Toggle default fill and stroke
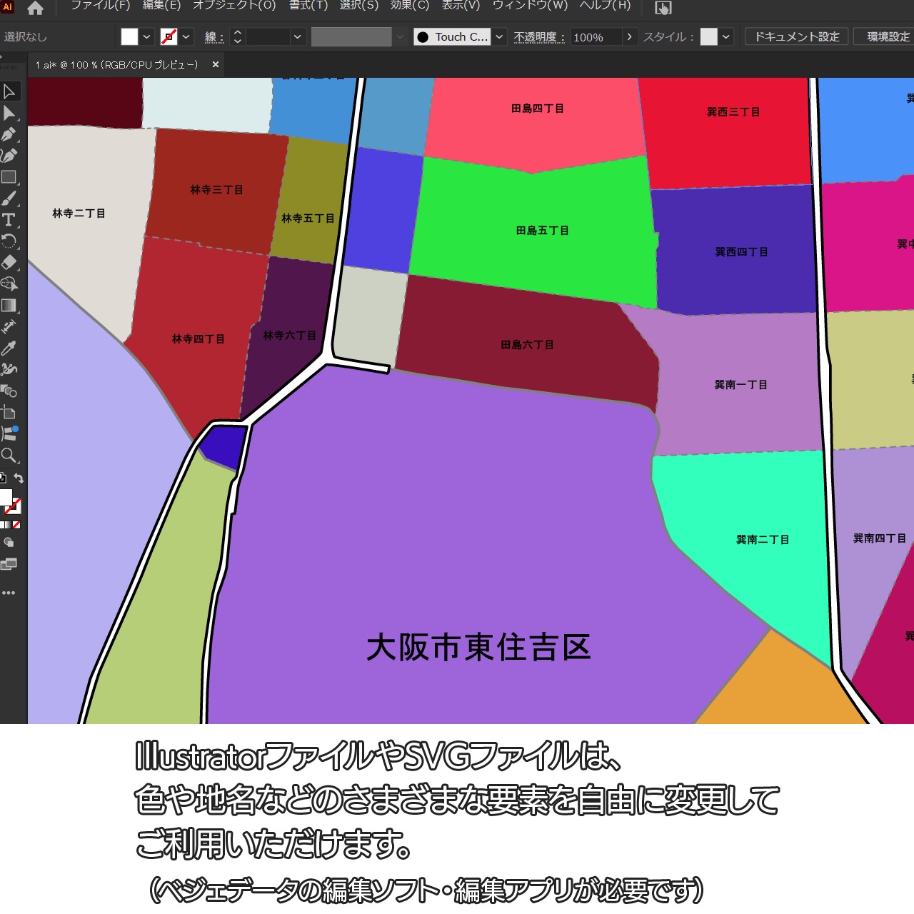Viewport: 914px width, 914px height. click(x=3, y=478)
